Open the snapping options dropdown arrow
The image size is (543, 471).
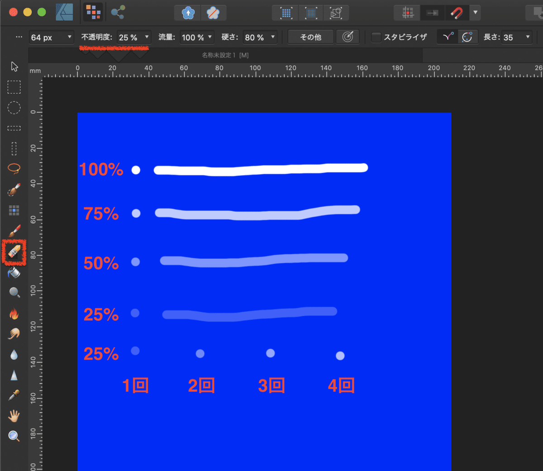[475, 13]
